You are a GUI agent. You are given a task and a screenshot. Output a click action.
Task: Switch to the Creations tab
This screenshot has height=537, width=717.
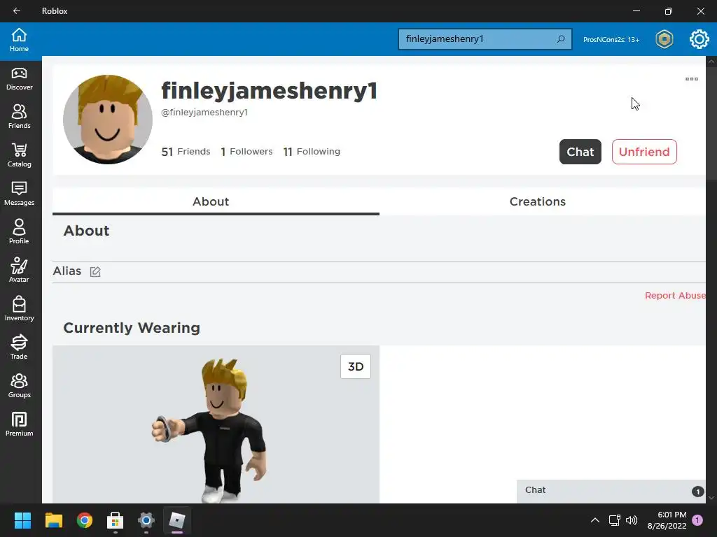point(538,201)
